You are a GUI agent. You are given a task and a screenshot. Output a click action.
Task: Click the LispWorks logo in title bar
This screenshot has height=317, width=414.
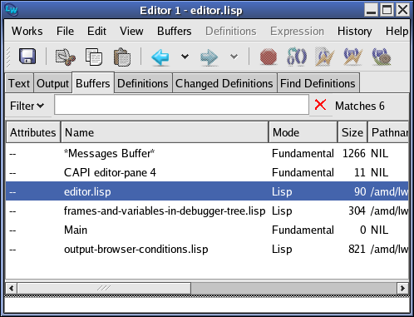(x=12, y=10)
